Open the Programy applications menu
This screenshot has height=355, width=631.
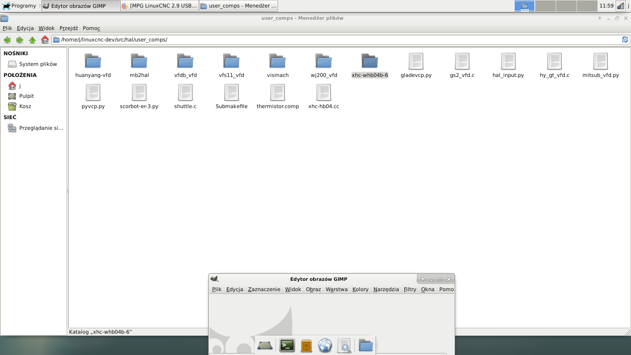(20, 6)
